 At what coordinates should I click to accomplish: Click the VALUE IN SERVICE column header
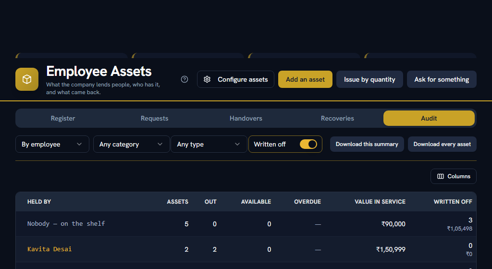tap(380, 202)
